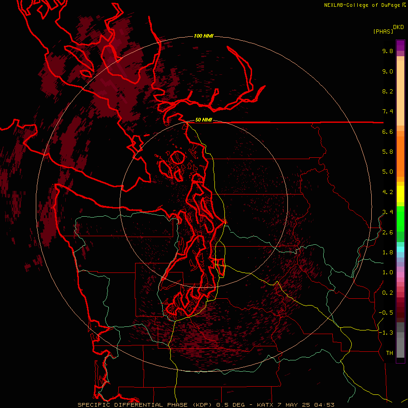Image resolution: width=408 pixels, height=408 pixels.
Task: Click the 1.0 value on color scale
Action: click(388, 272)
